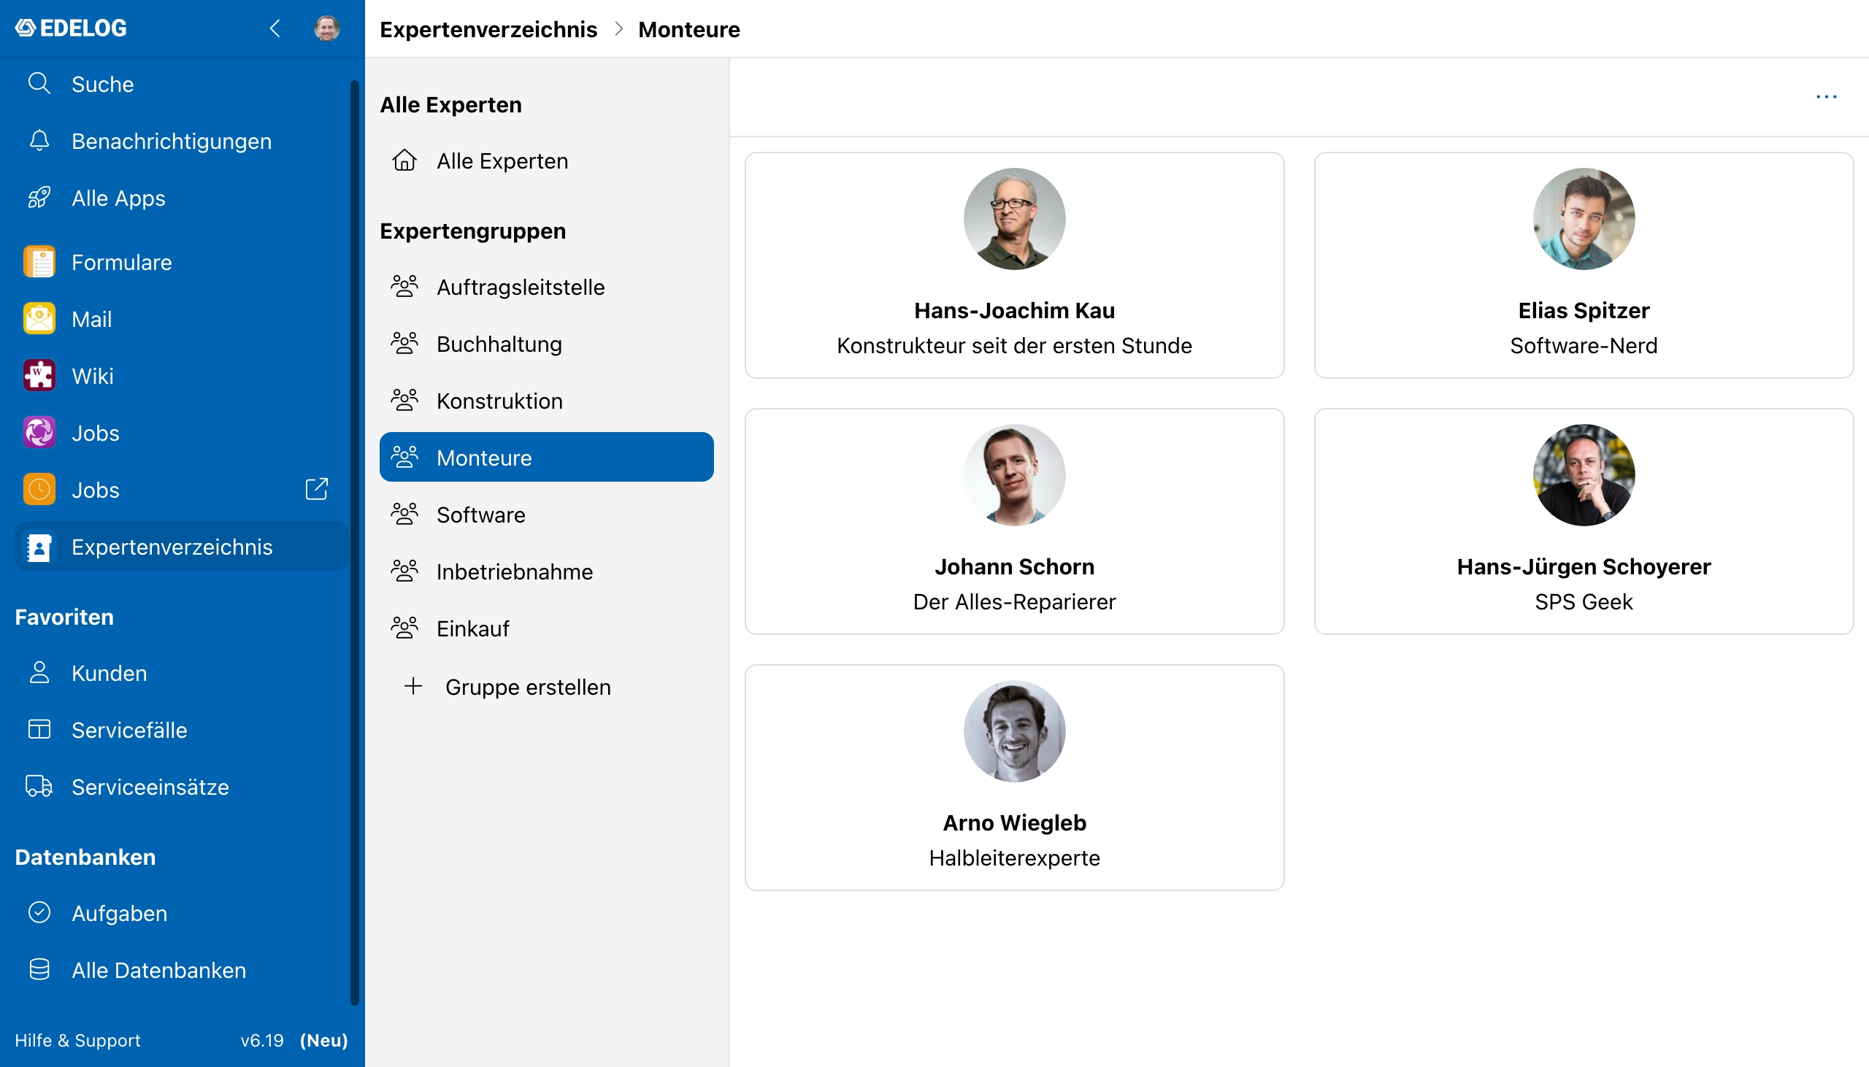The image size is (1869, 1067).
Task: Launch the Formulare app
Action: [x=182, y=262]
